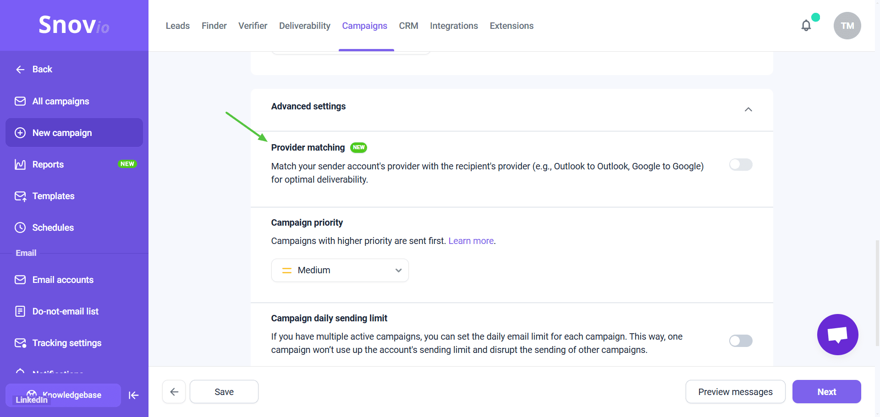This screenshot has height=417, width=880.
Task: Open the CRM tab
Action: [x=408, y=26]
